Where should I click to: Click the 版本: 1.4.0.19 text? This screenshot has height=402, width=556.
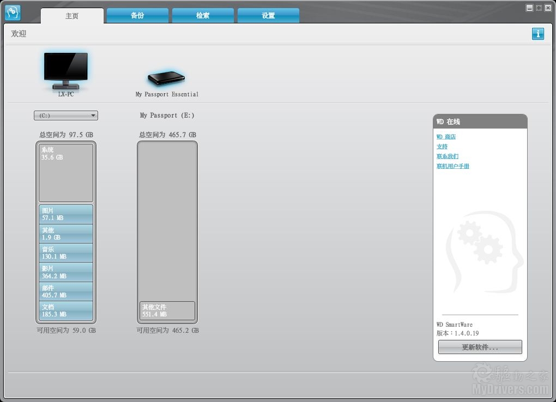(x=457, y=333)
